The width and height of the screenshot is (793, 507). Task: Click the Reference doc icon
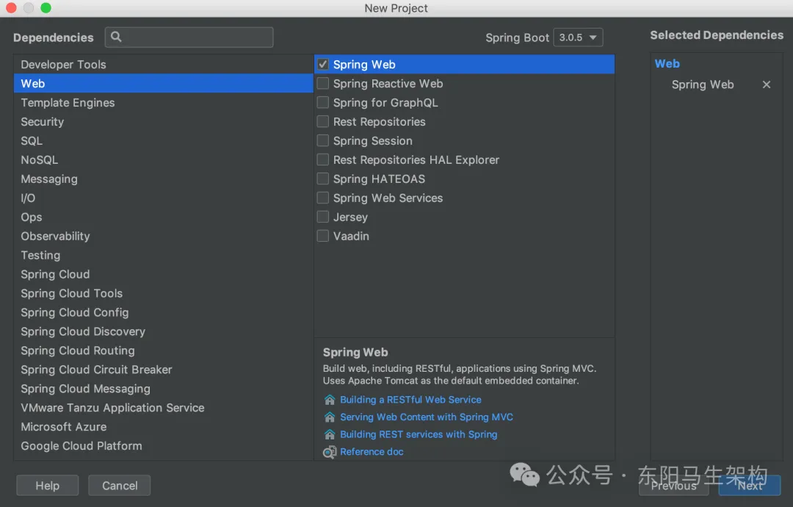pyautogui.click(x=330, y=452)
